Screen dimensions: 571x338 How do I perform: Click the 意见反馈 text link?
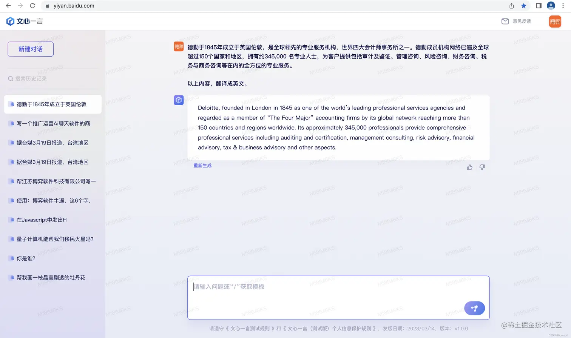coord(522,21)
